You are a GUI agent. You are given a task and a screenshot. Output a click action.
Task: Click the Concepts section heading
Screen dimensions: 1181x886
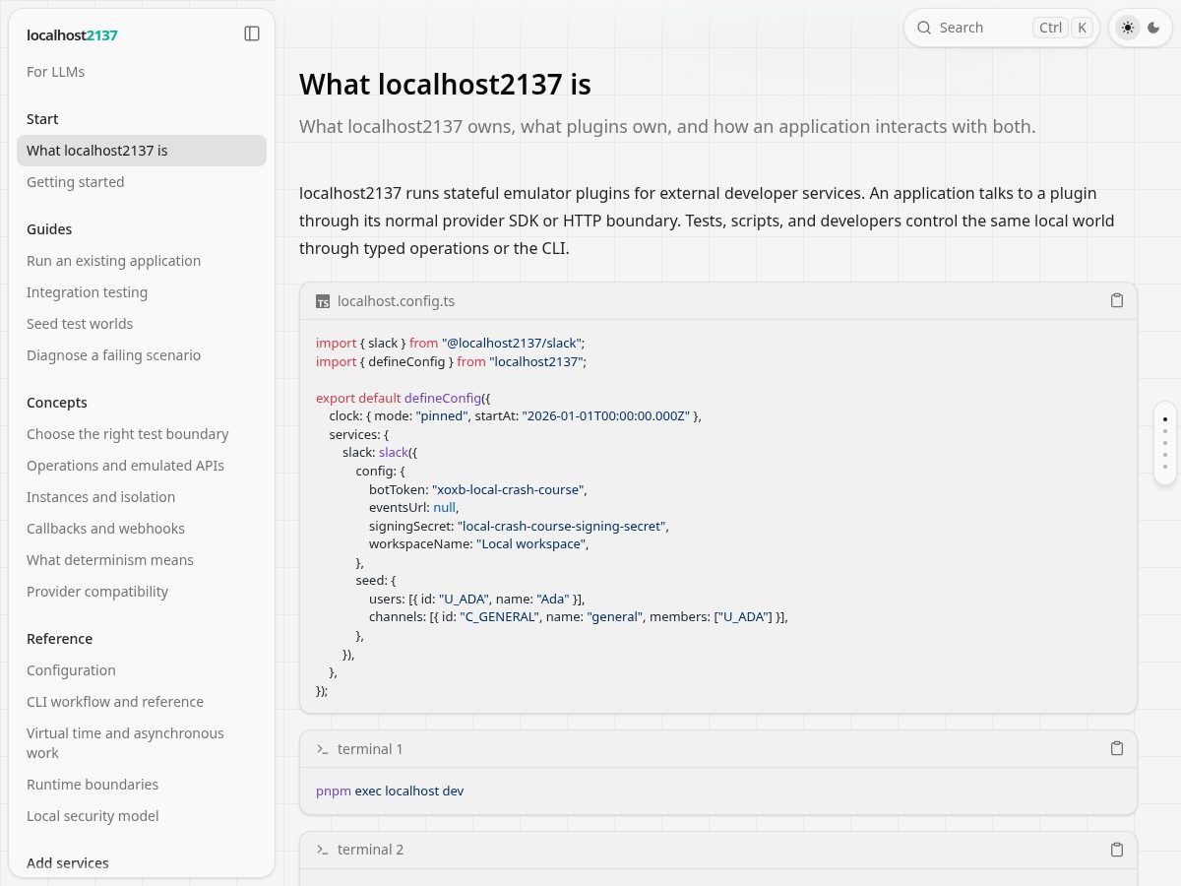pos(57,403)
